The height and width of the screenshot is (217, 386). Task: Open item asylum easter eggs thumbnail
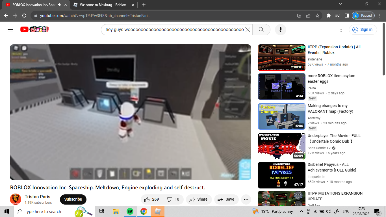(282, 86)
